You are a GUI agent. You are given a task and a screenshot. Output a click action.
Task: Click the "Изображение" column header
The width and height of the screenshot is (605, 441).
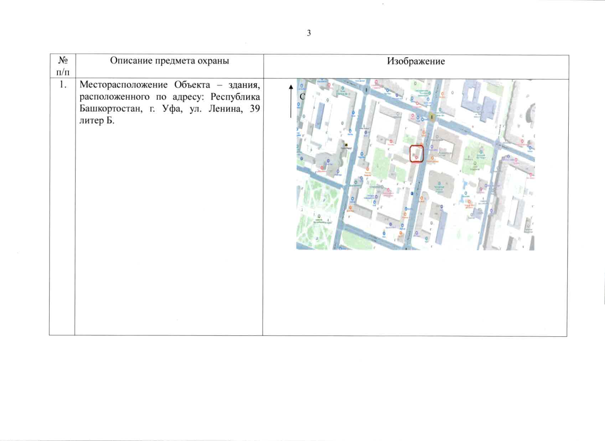[x=416, y=61]
